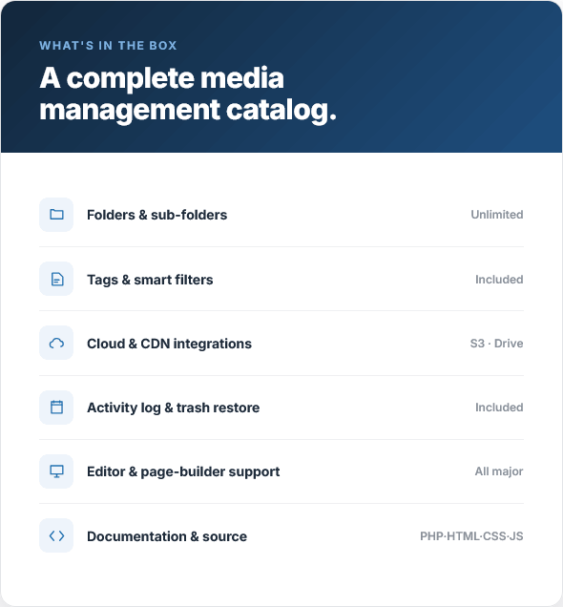This screenshot has width=563, height=607.
Task: Click the cloud icon beside Cloud & CDN integrations
Action: pyautogui.click(x=56, y=343)
